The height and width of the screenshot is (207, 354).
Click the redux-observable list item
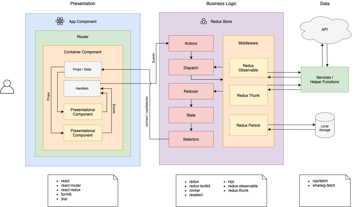[243, 186]
